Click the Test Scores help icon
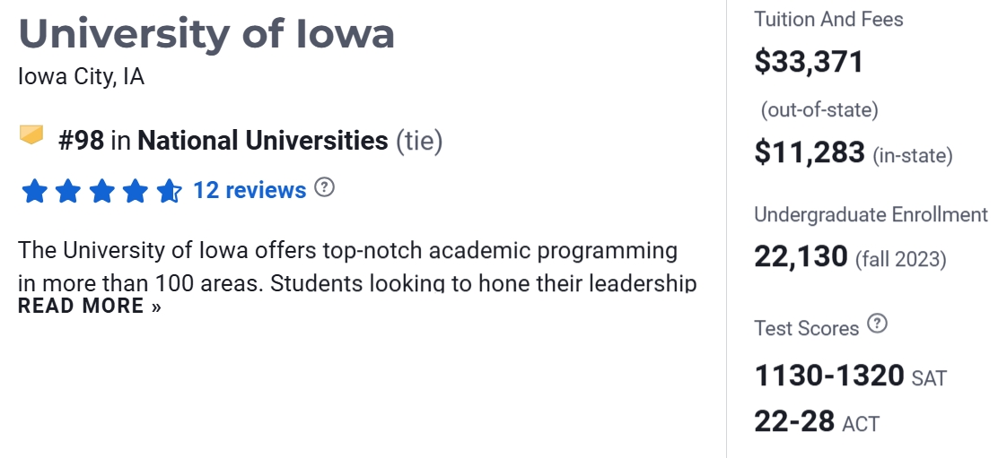Image resolution: width=1007 pixels, height=458 pixels. 878,324
